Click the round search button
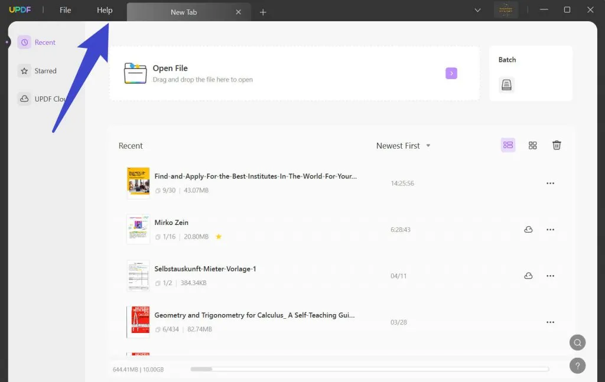This screenshot has height=382, width=605. click(x=577, y=342)
